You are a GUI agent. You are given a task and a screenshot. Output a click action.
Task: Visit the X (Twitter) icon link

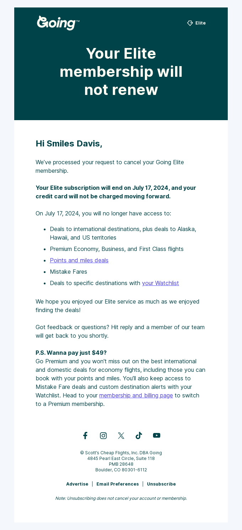121,435
